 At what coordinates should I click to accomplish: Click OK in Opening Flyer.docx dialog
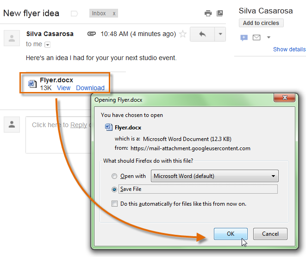231,234
